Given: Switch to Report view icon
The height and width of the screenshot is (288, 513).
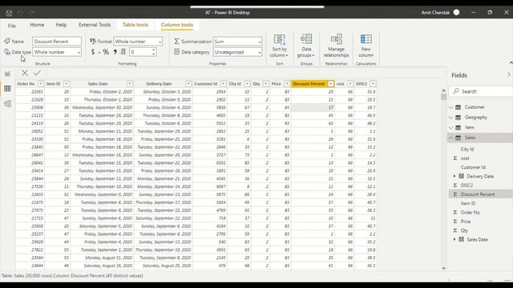Looking at the screenshot, I should (x=7, y=74).
